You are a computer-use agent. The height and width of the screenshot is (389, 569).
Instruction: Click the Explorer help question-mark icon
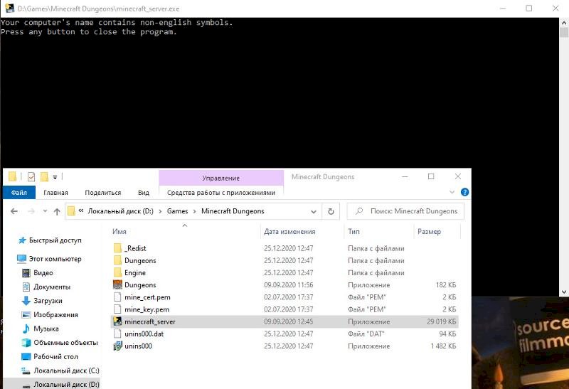(x=464, y=192)
